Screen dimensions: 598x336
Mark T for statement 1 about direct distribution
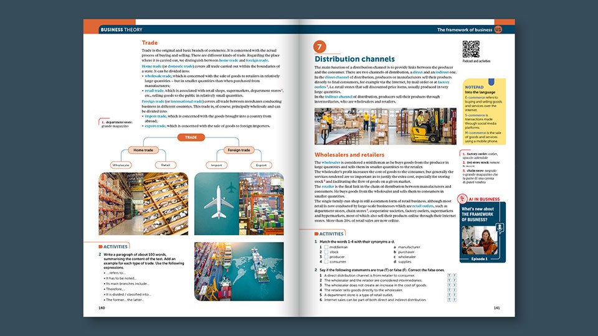449,275
